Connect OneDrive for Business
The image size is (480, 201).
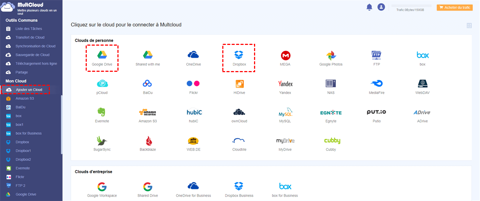pyautogui.click(x=193, y=186)
